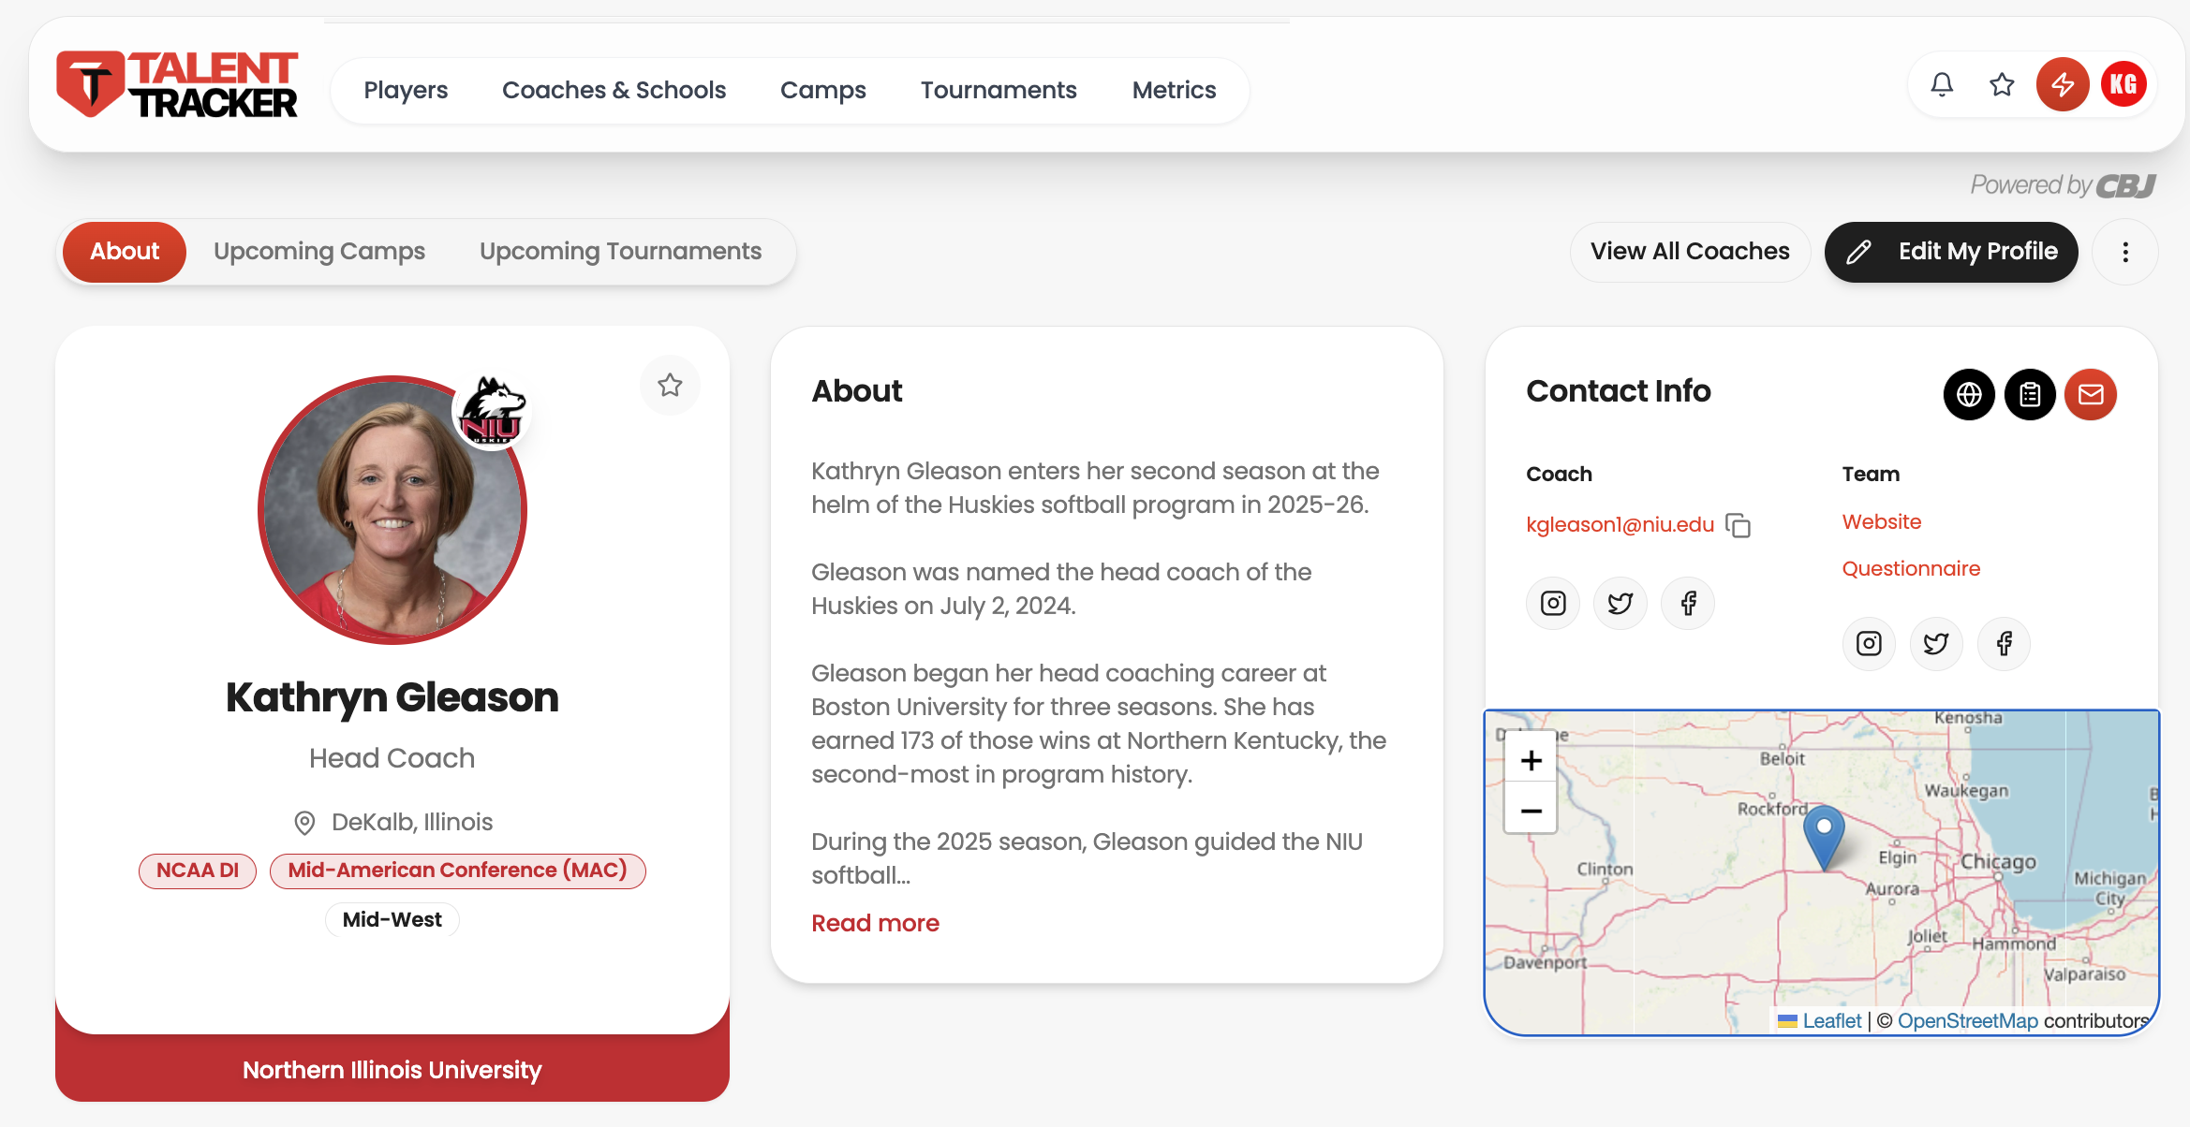Click the Edit My Profile button
The width and height of the screenshot is (2190, 1127).
click(x=1951, y=252)
